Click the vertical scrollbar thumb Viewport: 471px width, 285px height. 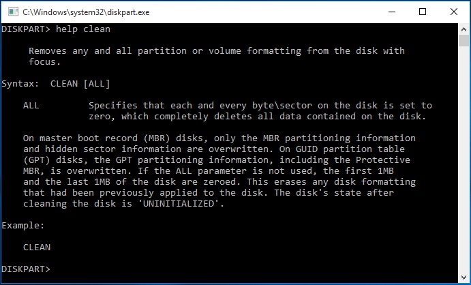tap(464, 41)
